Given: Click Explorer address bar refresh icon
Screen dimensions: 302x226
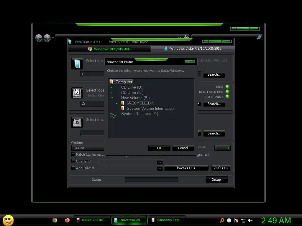Looking at the screenshot, I should (186, 37).
